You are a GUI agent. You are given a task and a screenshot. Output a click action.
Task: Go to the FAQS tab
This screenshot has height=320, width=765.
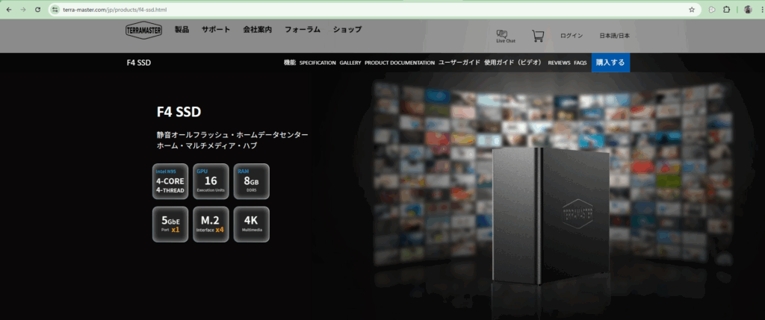click(x=580, y=63)
